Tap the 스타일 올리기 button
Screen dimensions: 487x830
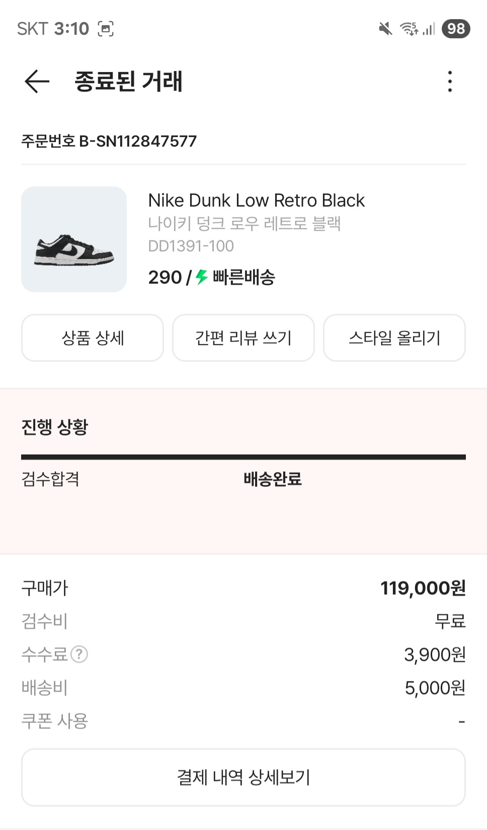[394, 338]
